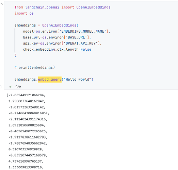178x170 pixels.
Task: Click the 'EMBEDDING_MODEL_NAME' environment key
Action: click(x=83, y=31)
